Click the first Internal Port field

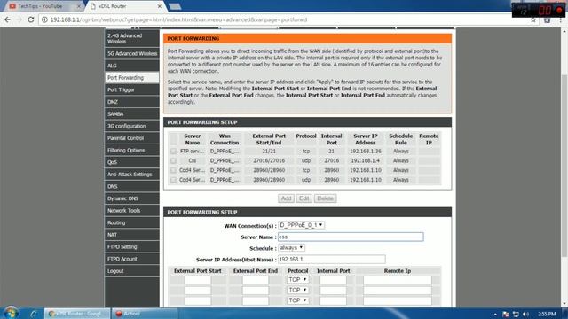click(333, 280)
